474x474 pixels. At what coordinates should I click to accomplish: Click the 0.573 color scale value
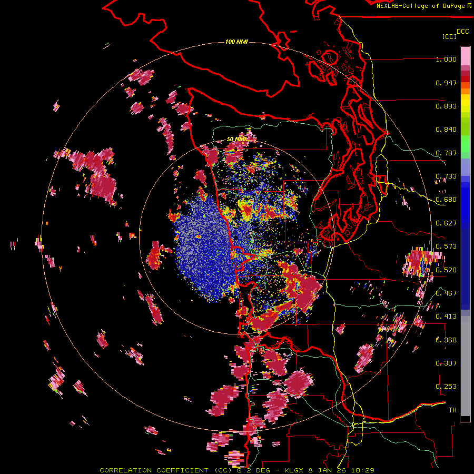[x=446, y=246]
